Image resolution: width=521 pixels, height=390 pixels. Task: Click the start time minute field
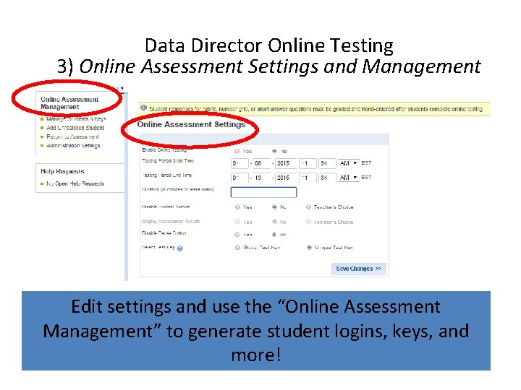pos(327,163)
